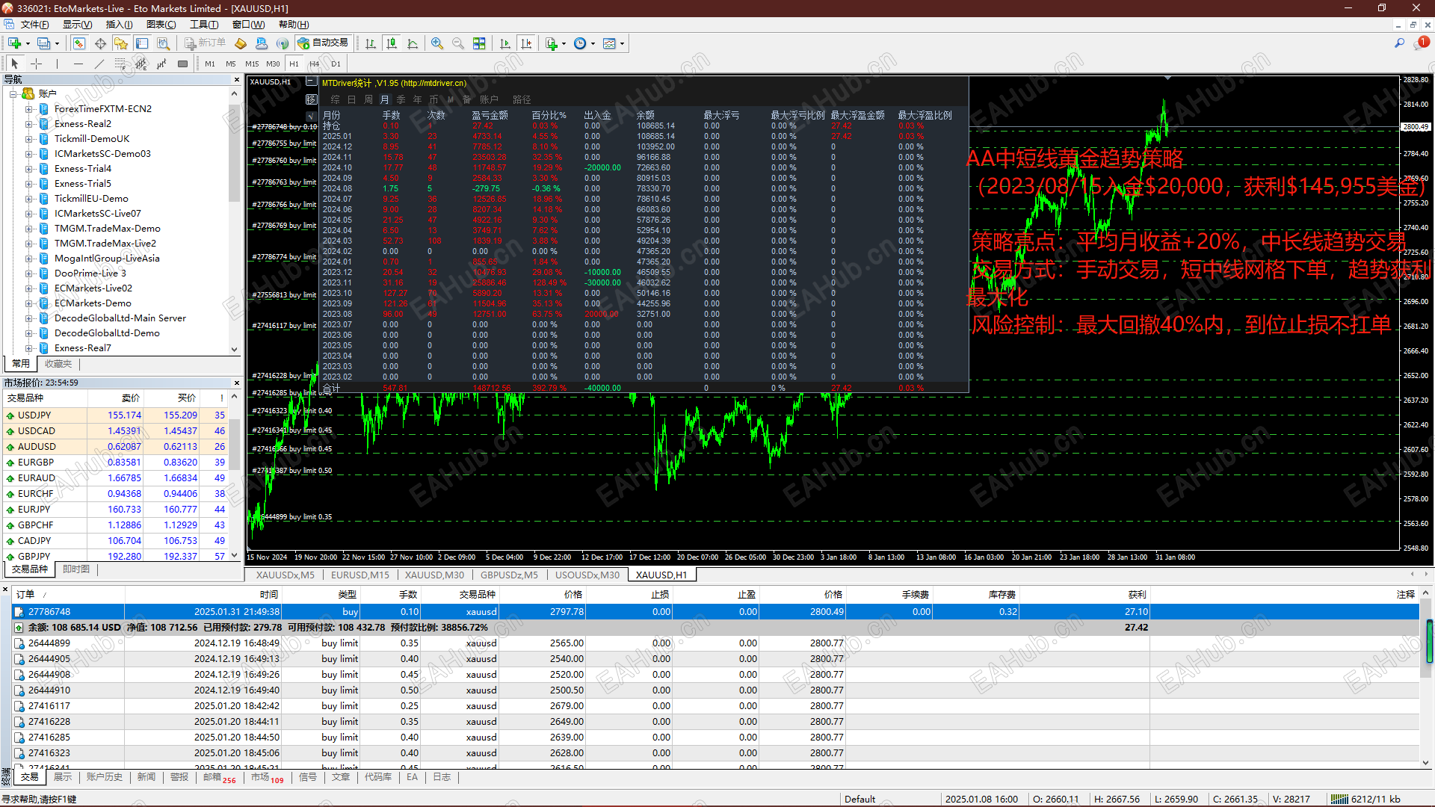The width and height of the screenshot is (1435, 807).
Task: Collapse the 账户 accounts tree root
Action: coord(13,94)
